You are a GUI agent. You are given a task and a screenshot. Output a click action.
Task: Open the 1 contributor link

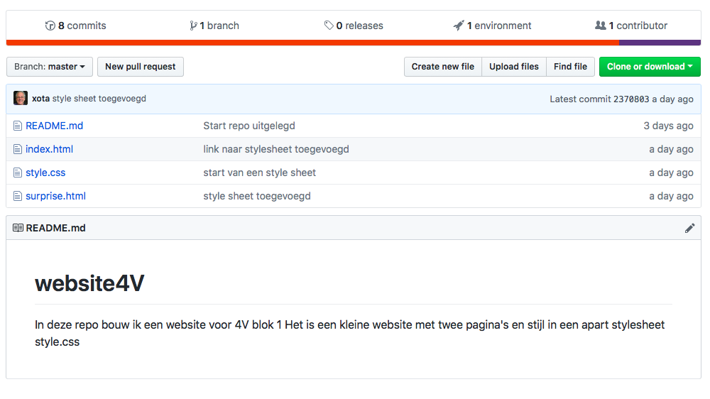[631, 26]
